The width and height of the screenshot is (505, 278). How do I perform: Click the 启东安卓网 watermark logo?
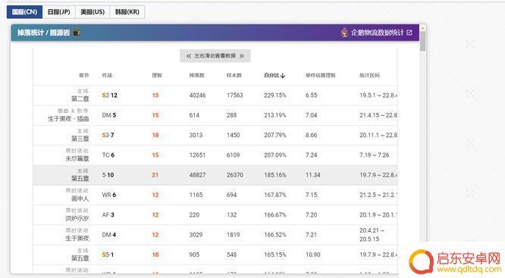pyautogui.click(x=421, y=261)
